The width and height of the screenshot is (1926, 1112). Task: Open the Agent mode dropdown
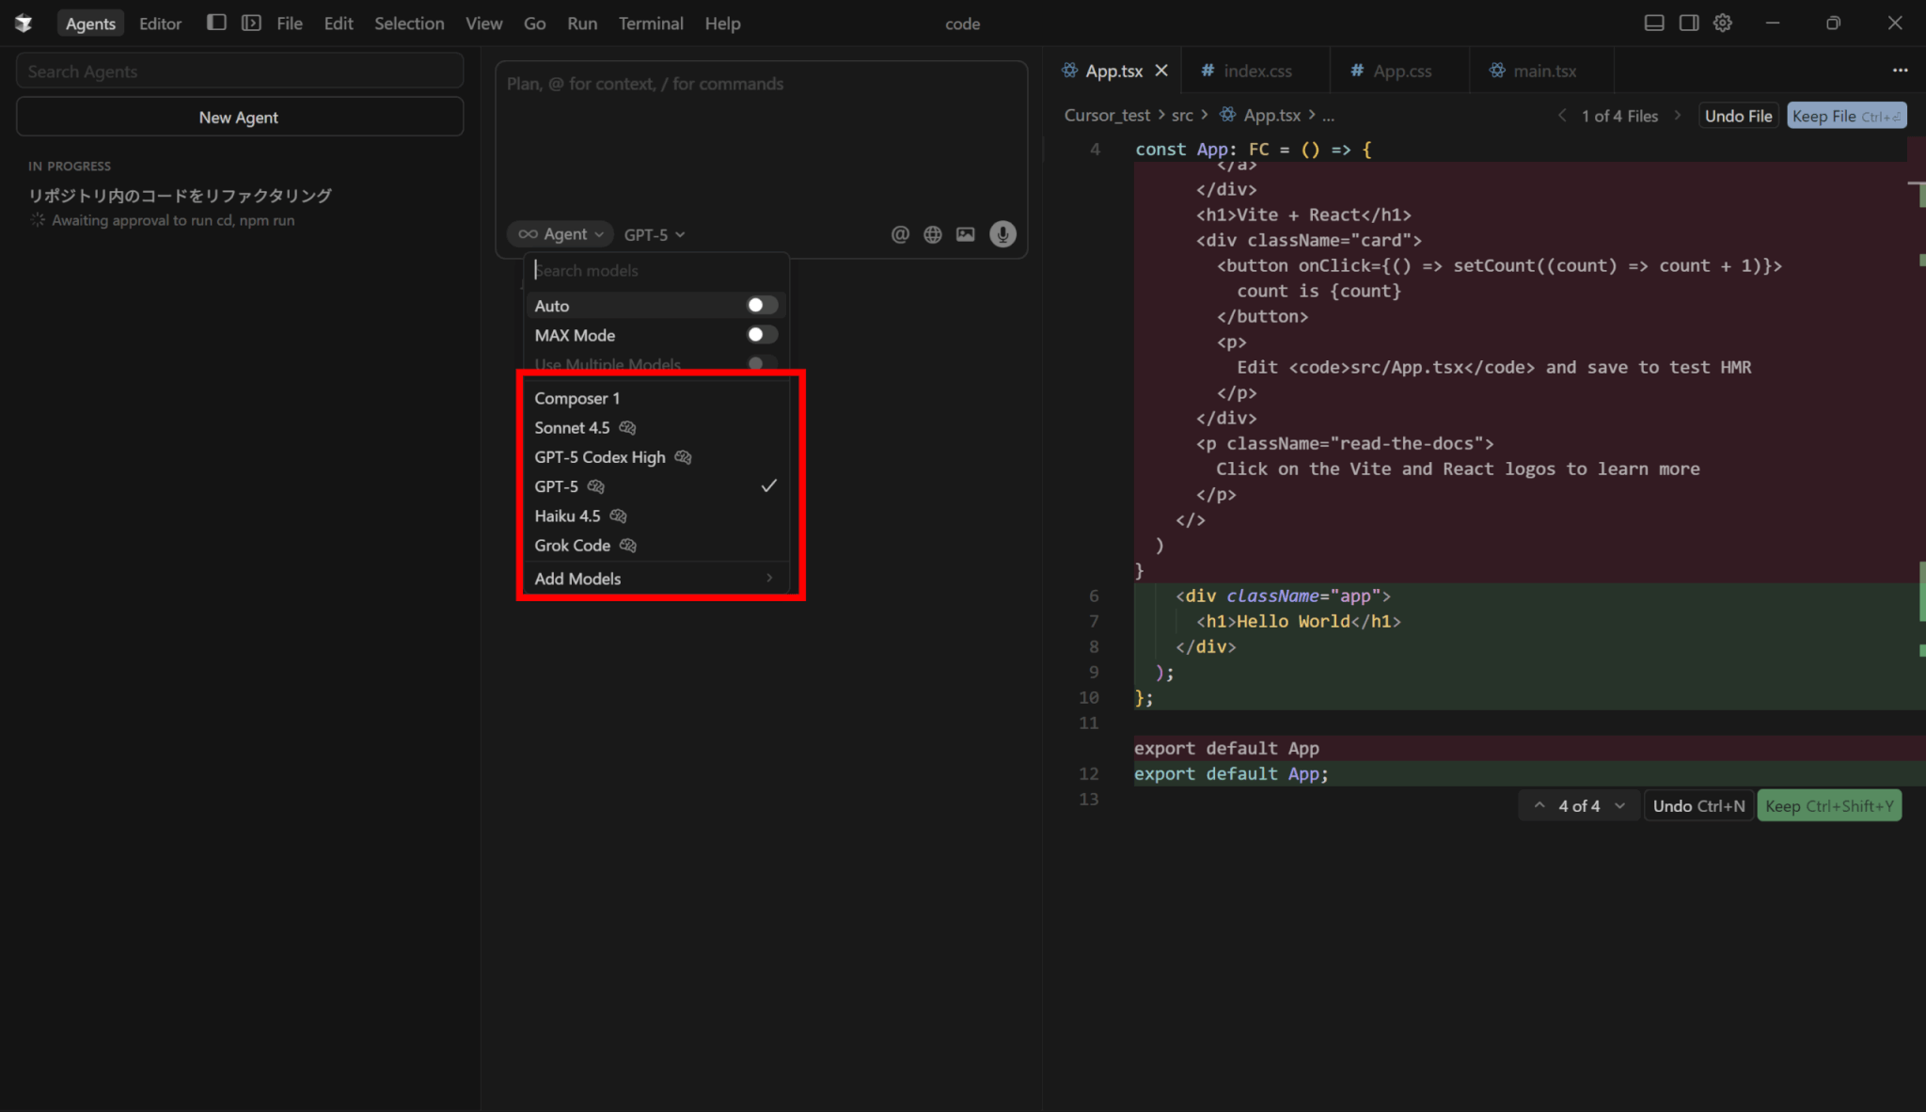point(561,234)
